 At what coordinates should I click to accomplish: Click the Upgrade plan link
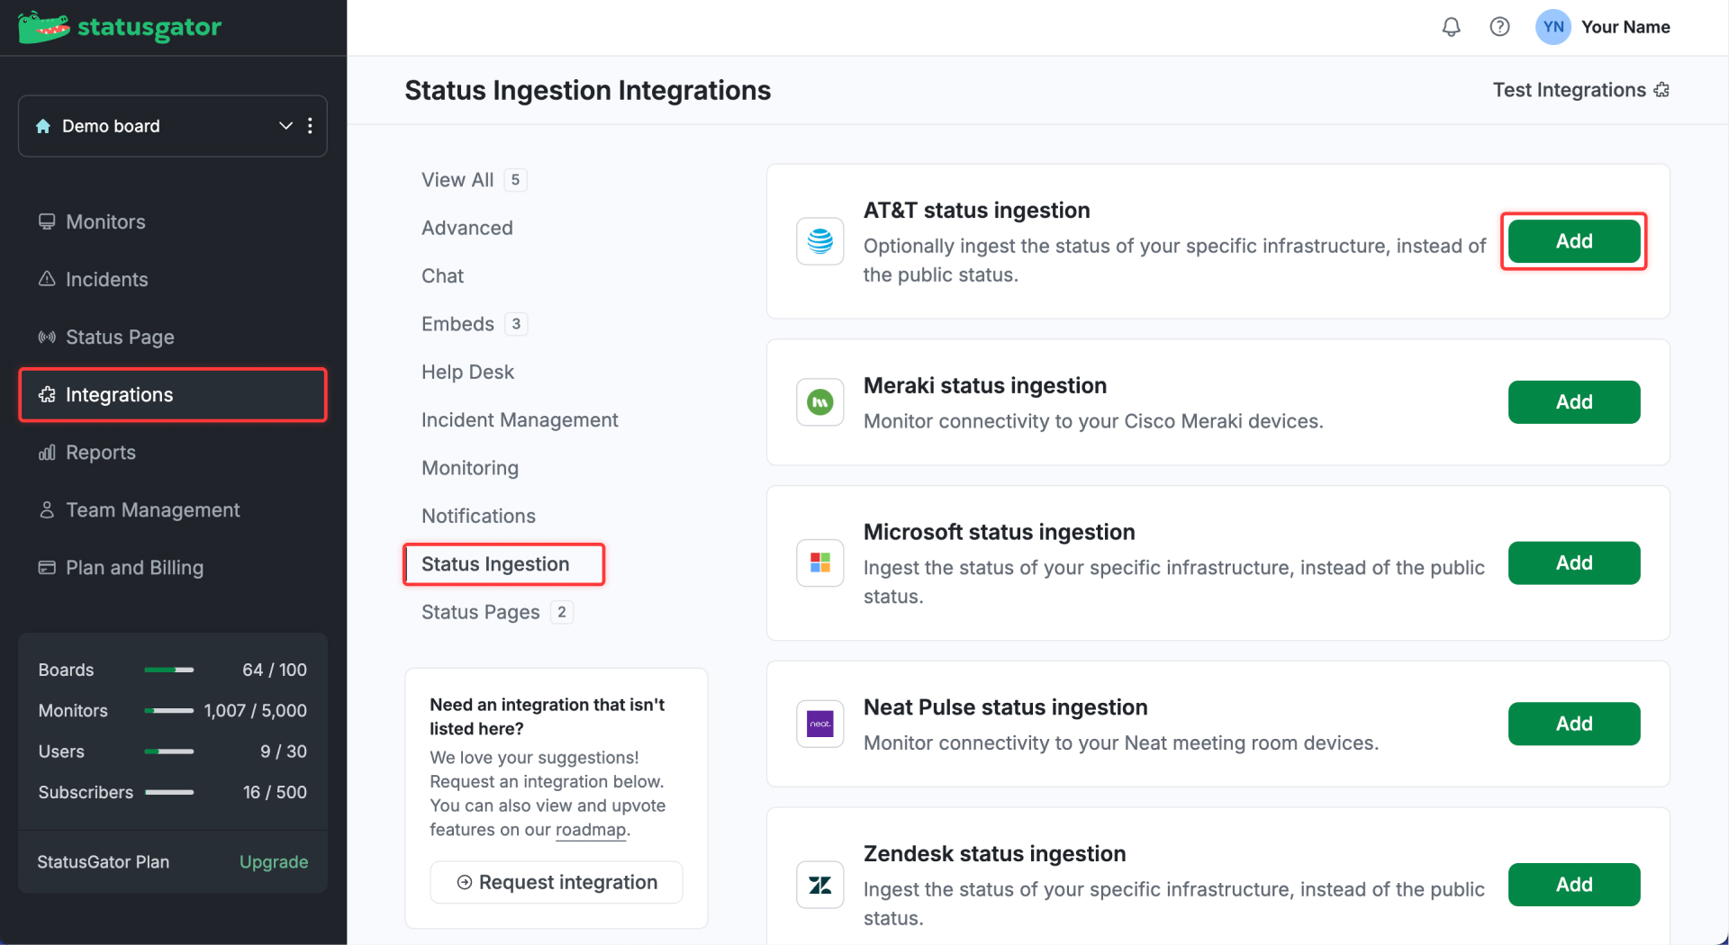coord(274,862)
